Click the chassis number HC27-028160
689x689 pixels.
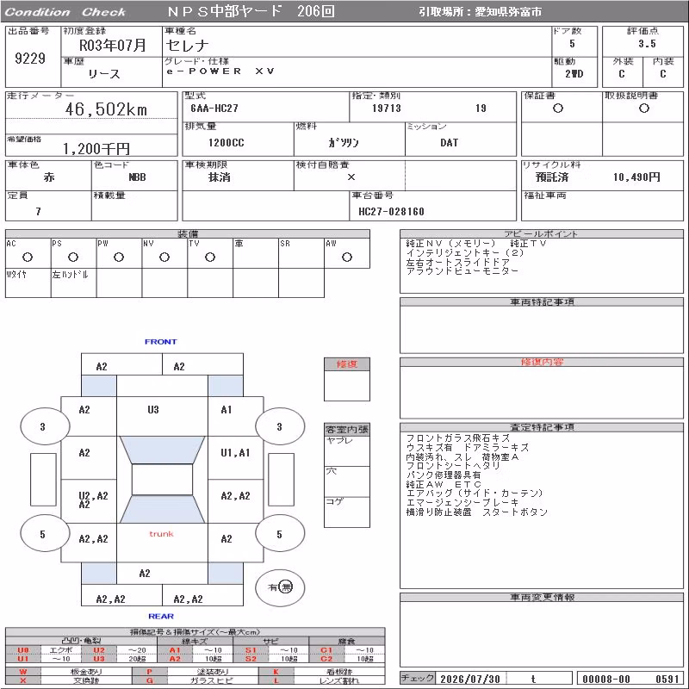[x=391, y=211]
